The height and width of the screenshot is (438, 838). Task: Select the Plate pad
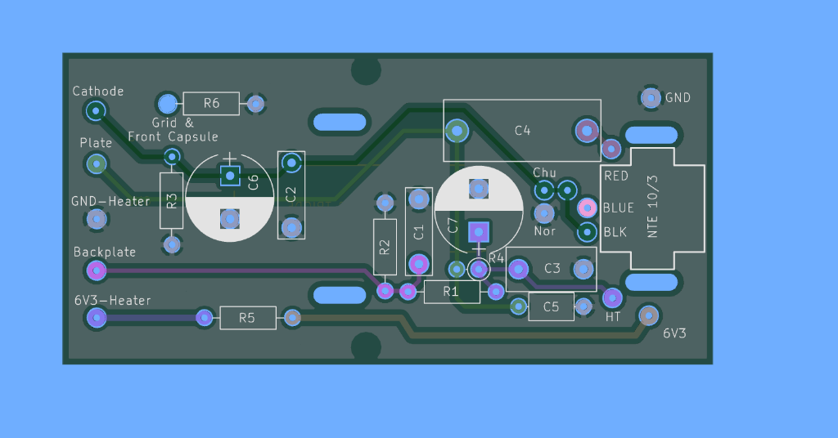pyautogui.click(x=97, y=163)
